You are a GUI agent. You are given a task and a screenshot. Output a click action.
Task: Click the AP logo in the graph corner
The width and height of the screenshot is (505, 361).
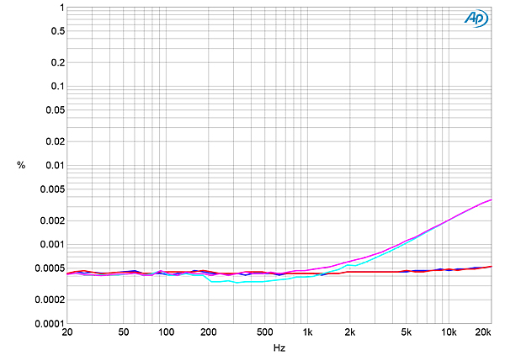pos(476,18)
